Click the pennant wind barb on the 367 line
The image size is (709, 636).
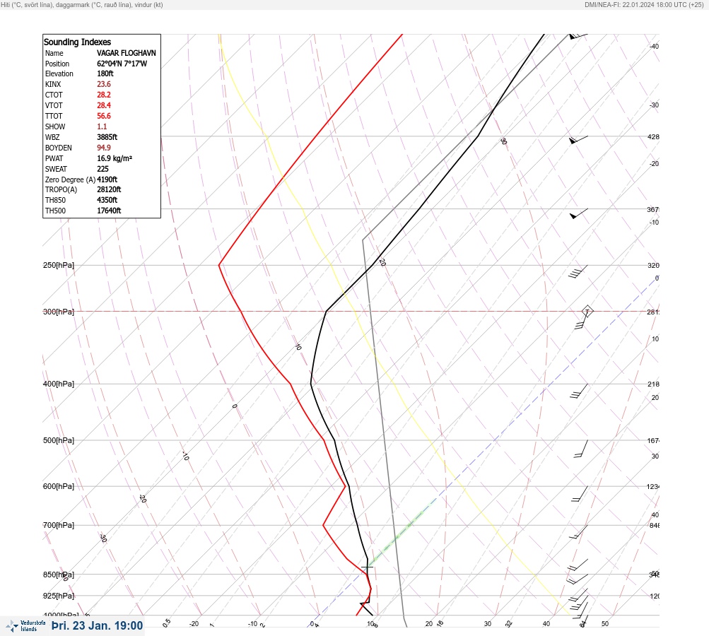tap(579, 213)
